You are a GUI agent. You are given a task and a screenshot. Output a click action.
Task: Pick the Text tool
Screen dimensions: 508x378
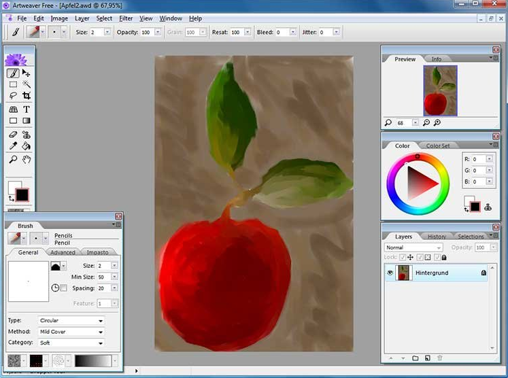tap(27, 109)
